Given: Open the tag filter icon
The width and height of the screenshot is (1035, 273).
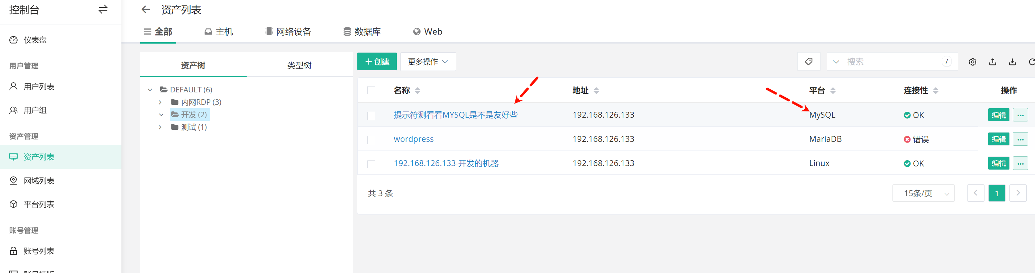Looking at the screenshot, I should pyautogui.click(x=808, y=62).
